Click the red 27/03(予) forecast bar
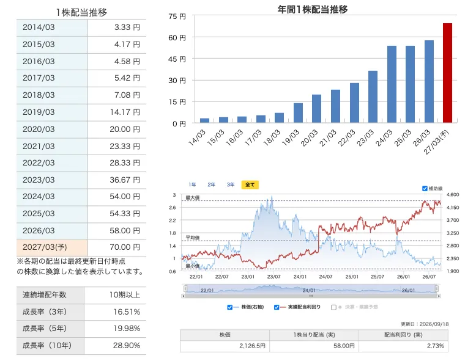This screenshot has width=476, height=361. (447, 73)
